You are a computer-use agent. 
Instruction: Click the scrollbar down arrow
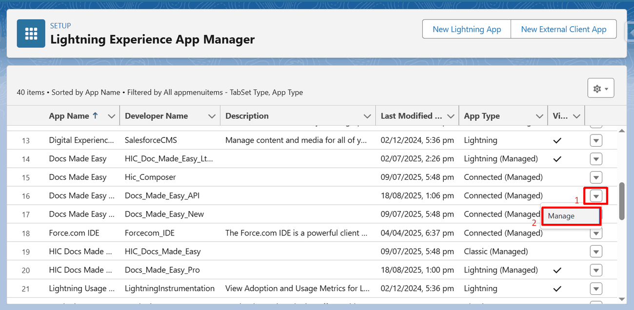click(621, 299)
